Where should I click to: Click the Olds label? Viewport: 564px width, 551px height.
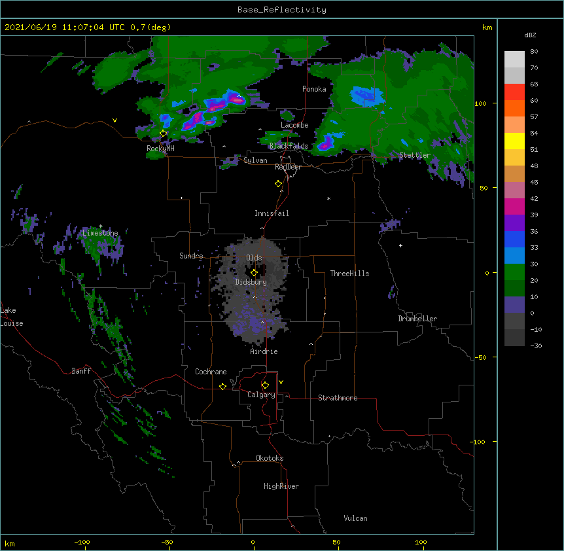(254, 258)
